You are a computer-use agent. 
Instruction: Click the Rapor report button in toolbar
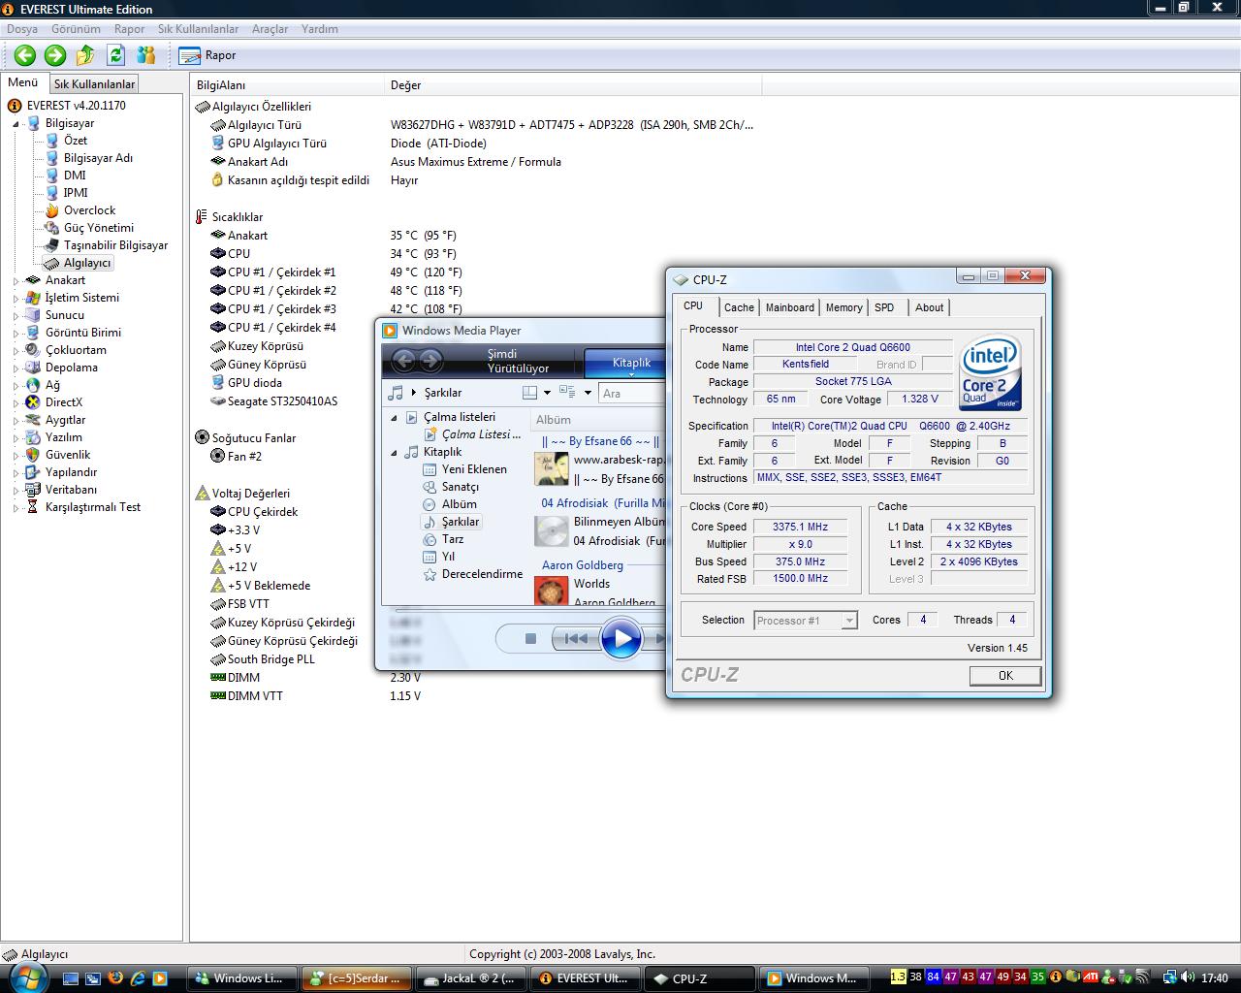(208, 55)
